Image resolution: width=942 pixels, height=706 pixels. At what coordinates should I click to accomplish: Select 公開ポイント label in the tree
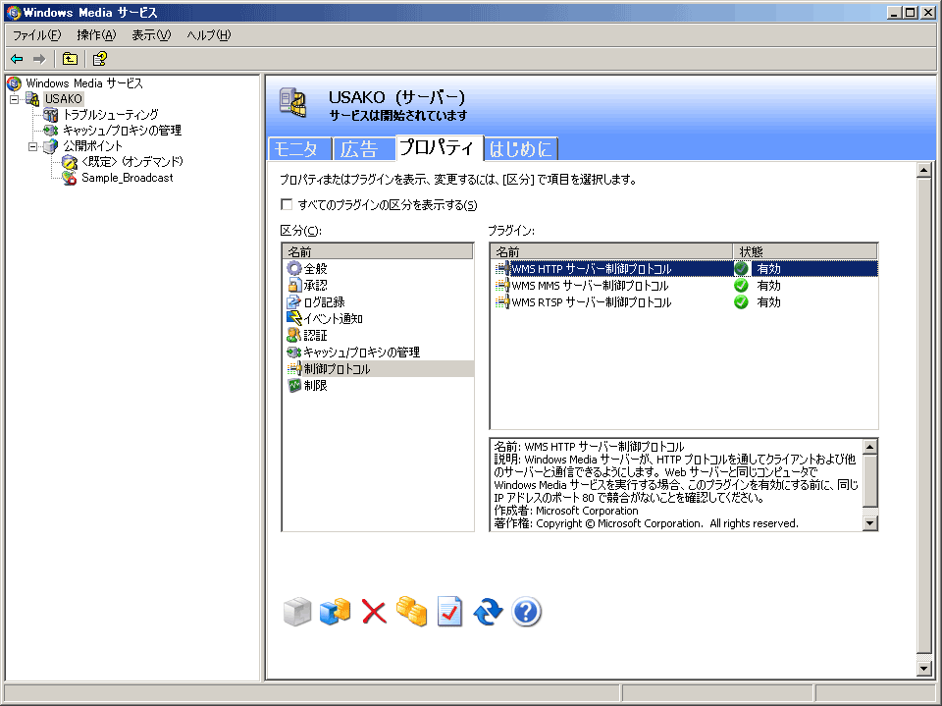point(92,146)
